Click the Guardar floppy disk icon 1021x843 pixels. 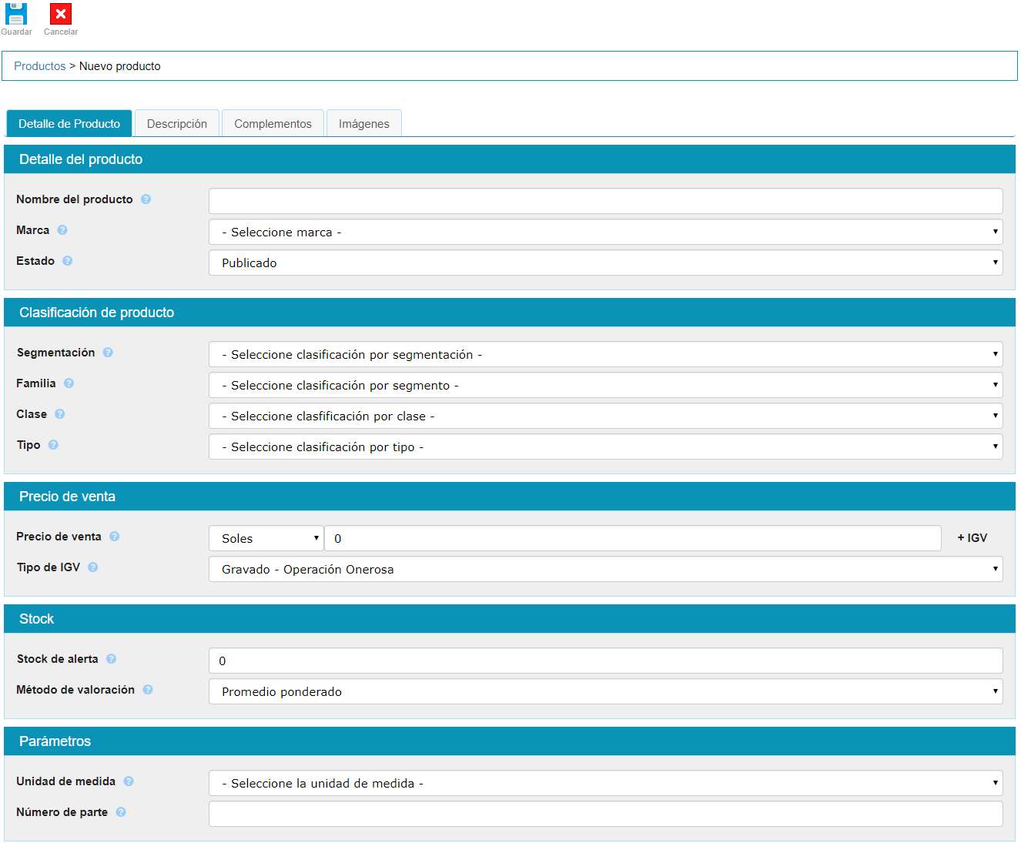16,15
